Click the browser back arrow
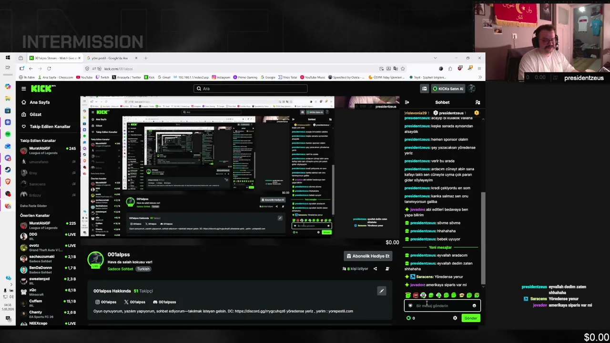This screenshot has width=610, height=343. (31, 69)
